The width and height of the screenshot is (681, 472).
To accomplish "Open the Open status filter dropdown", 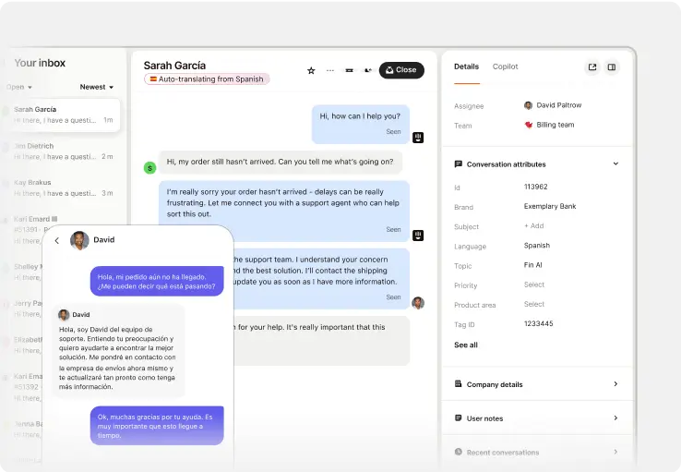I will click(19, 87).
